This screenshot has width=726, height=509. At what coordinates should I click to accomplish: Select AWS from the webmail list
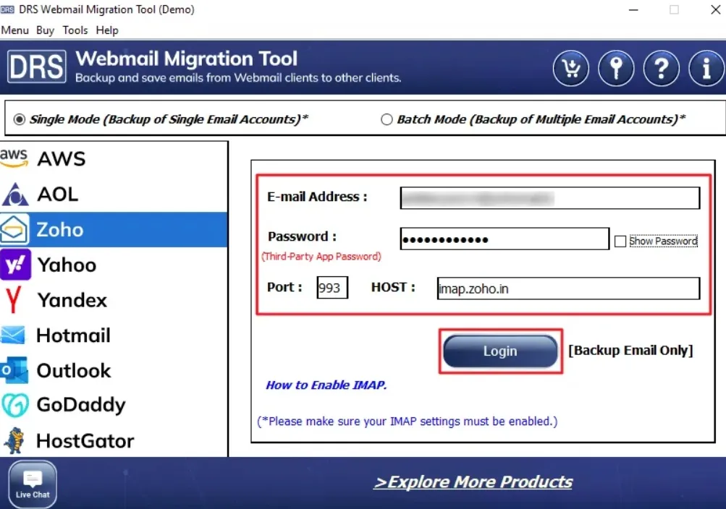pyautogui.click(x=61, y=159)
